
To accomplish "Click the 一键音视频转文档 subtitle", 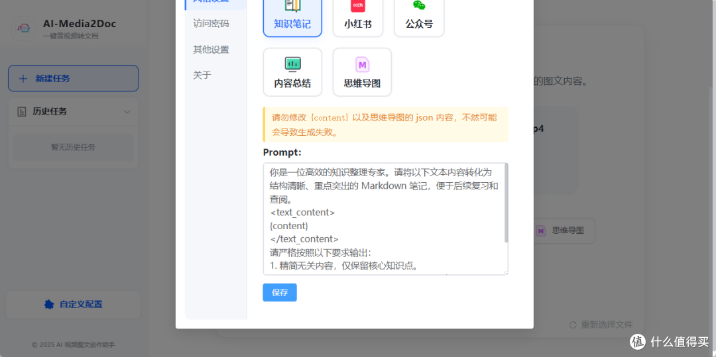I will 70,36.
